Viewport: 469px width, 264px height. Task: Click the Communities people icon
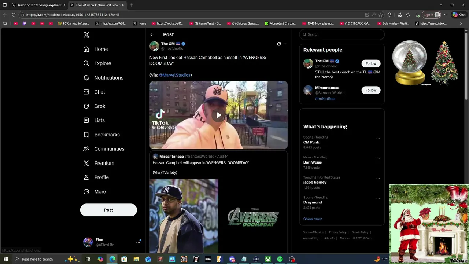[86, 149]
